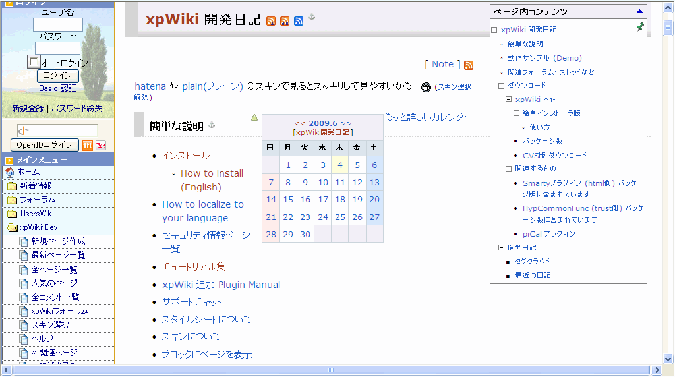Enable the オートログイン checkbox
Viewport: 675px width, 377px height.
tap(34, 61)
